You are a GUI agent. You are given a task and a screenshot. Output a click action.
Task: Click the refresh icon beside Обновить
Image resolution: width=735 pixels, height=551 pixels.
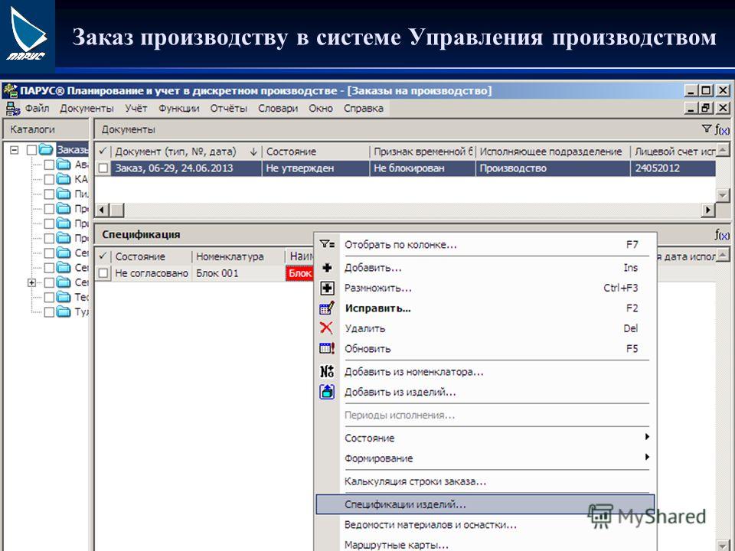pos(327,348)
